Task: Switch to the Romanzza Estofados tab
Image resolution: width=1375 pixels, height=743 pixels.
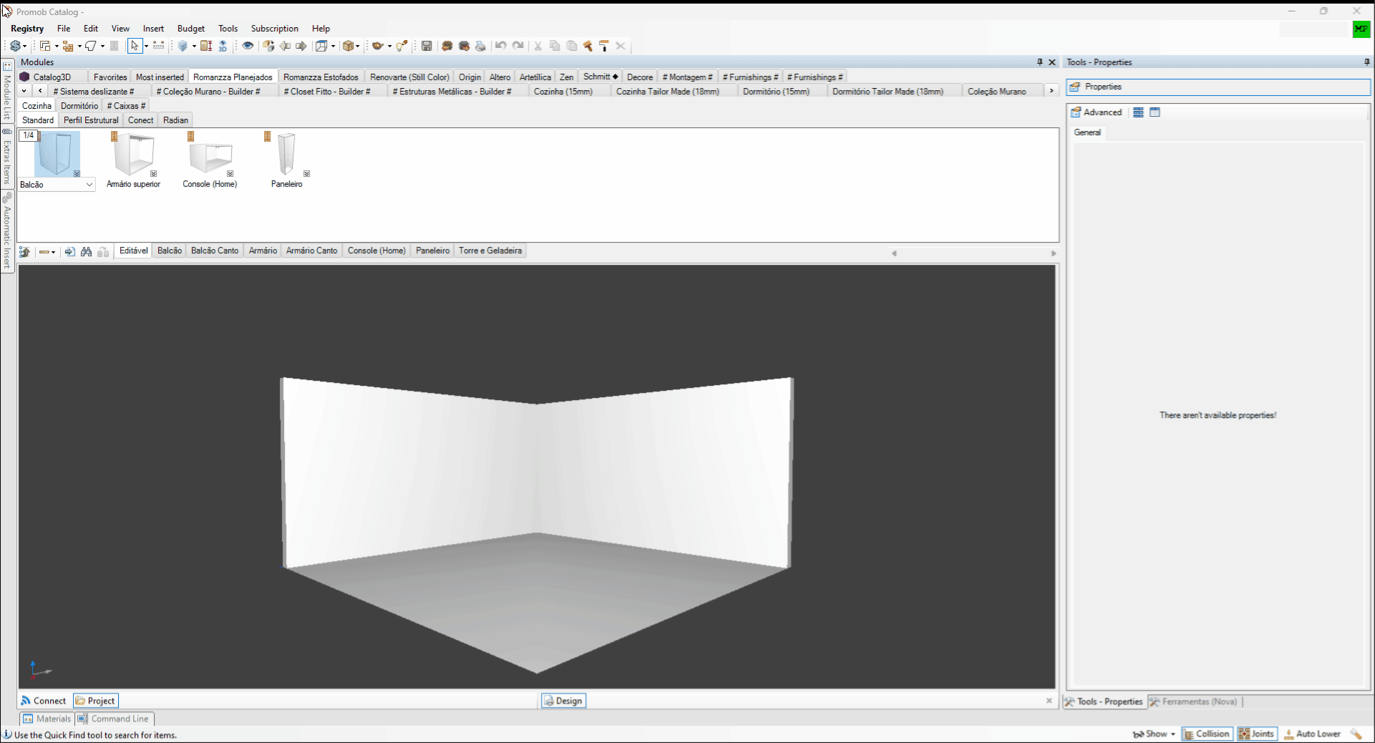Action: pyautogui.click(x=321, y=77)
